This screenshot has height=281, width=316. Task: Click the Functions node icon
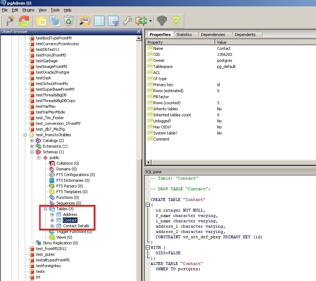(x=52, y=197)
